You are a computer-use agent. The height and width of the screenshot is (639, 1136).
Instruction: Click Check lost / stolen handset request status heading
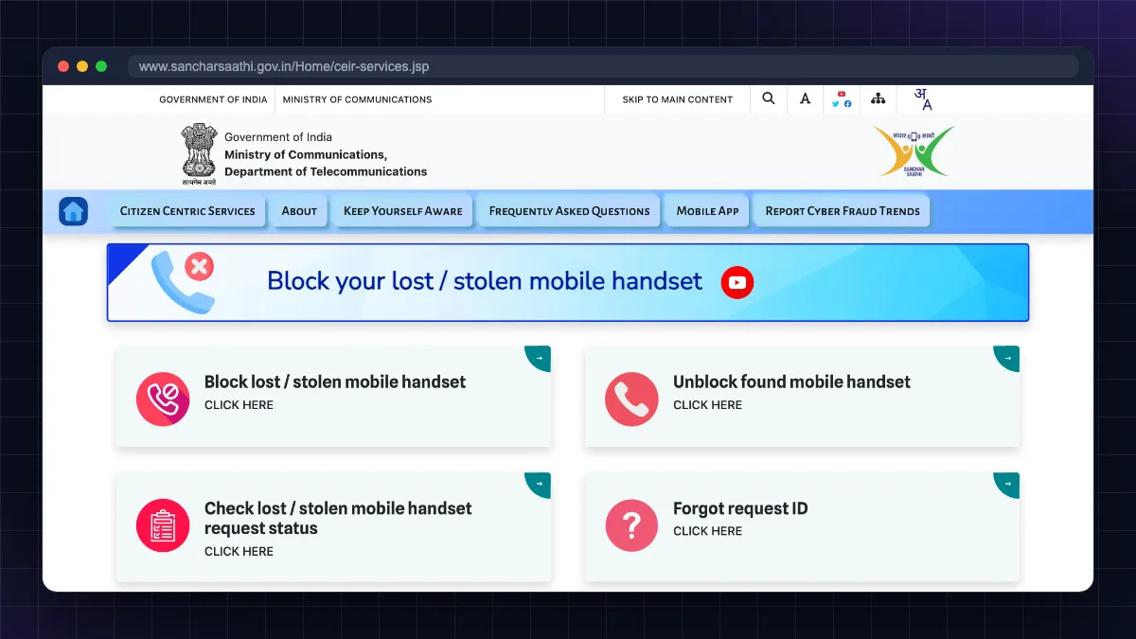pos(338,519)
